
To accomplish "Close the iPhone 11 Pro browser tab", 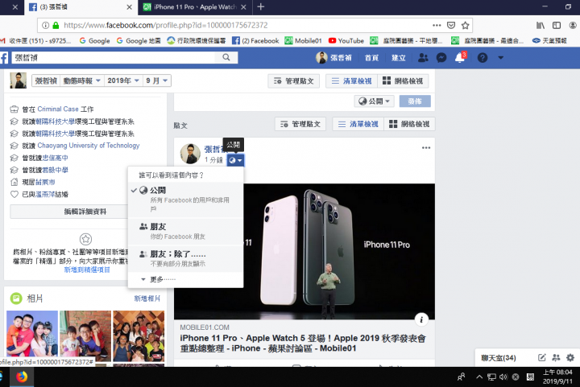I will (x=243, y=7).
